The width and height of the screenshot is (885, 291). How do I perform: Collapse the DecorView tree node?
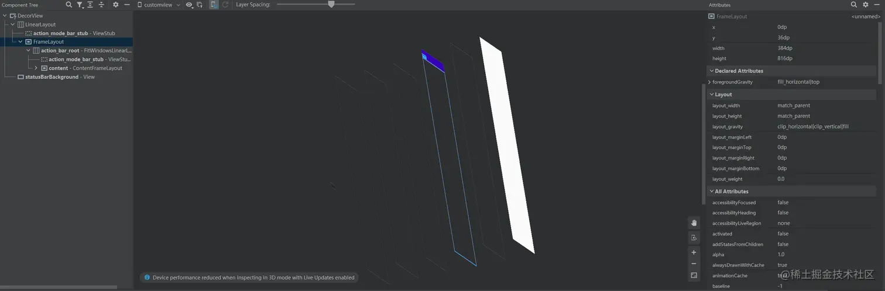tap(5, 16)
